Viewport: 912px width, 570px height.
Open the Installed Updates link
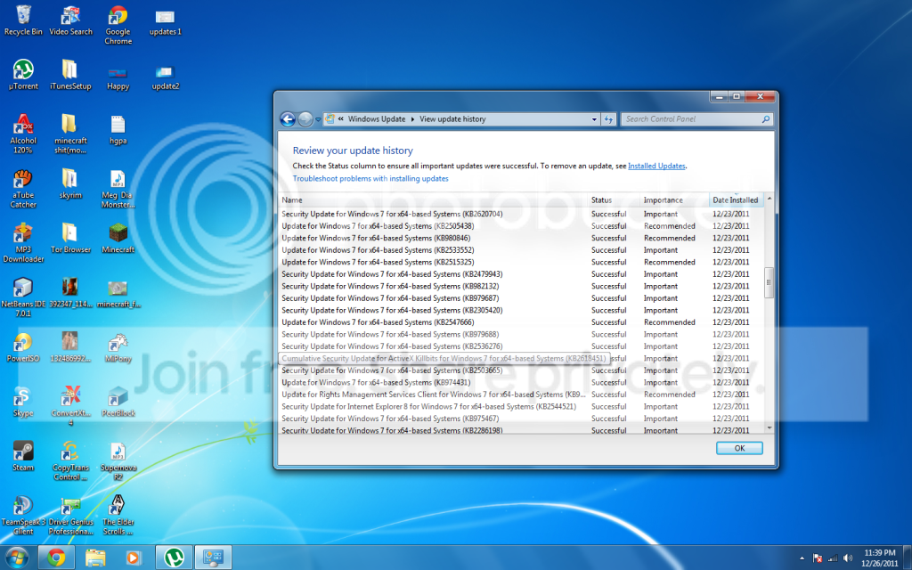coord(656,166)
